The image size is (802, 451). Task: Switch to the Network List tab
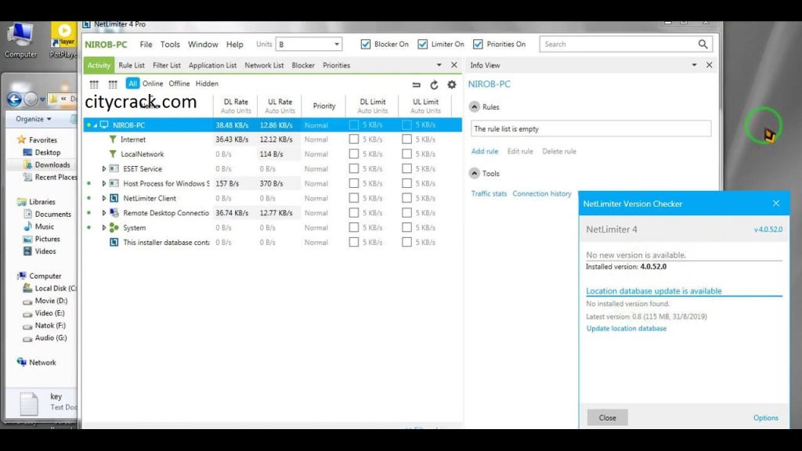click(264, 66)
